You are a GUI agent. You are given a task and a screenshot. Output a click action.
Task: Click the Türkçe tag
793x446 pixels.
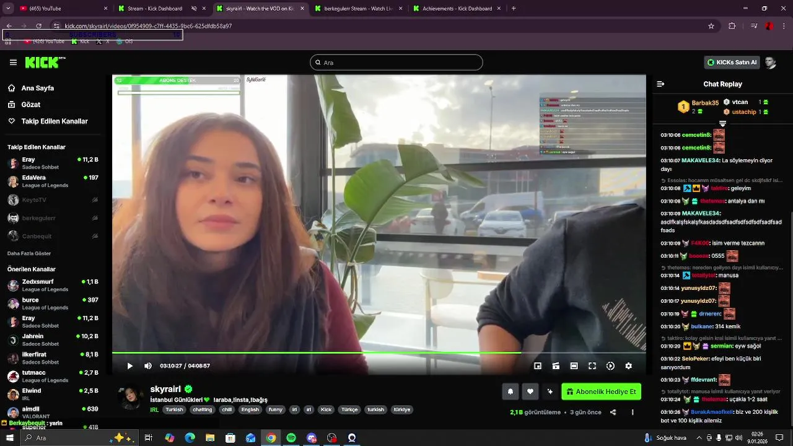pyautogui.click(x=349, y=409)
